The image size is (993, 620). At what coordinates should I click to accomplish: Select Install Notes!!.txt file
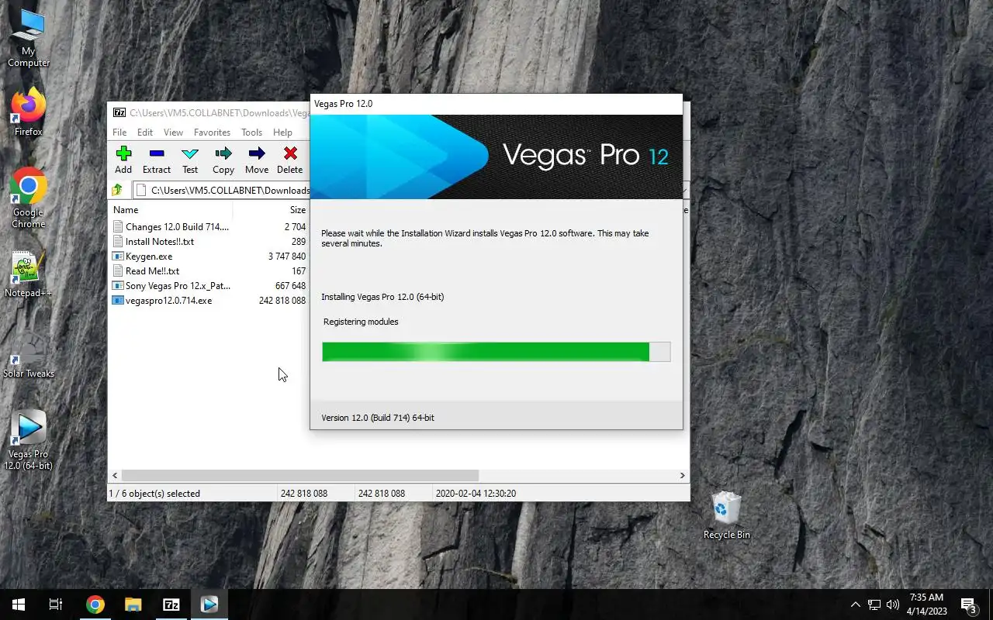coord(154,242)
